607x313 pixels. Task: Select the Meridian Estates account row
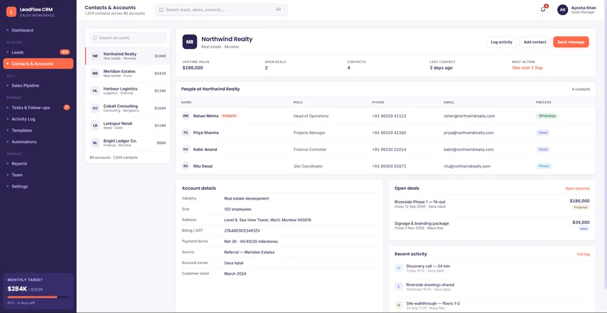tap(127, 73)
